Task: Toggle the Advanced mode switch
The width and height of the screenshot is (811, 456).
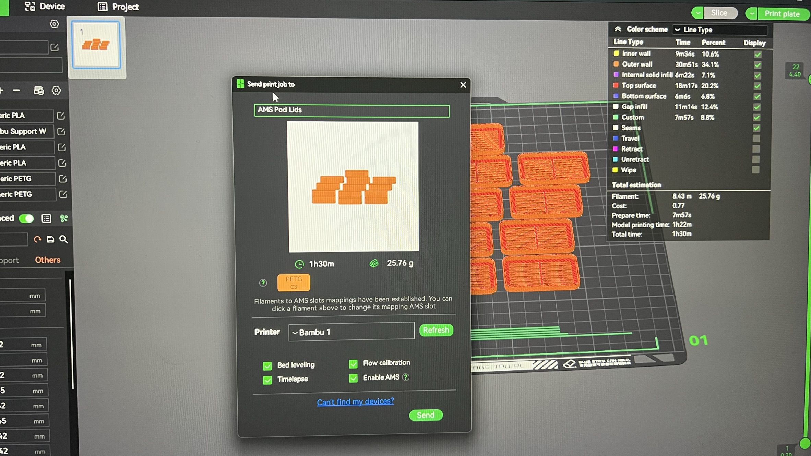Action: 26,218
